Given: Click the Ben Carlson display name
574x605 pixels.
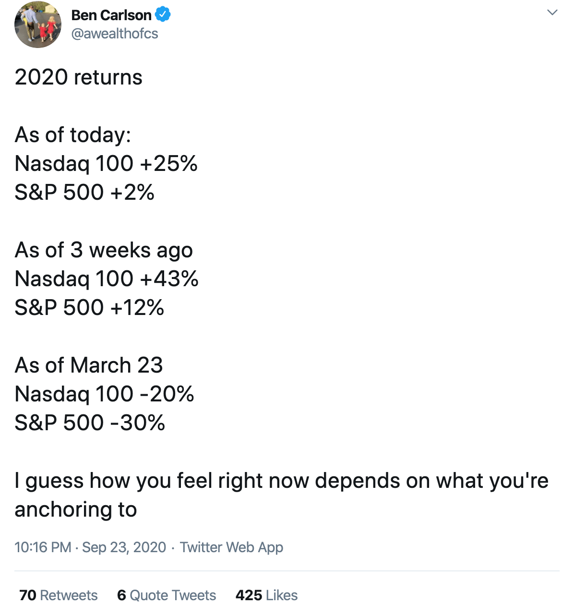Looking at the screenshot, I should (x=111, y=15).
